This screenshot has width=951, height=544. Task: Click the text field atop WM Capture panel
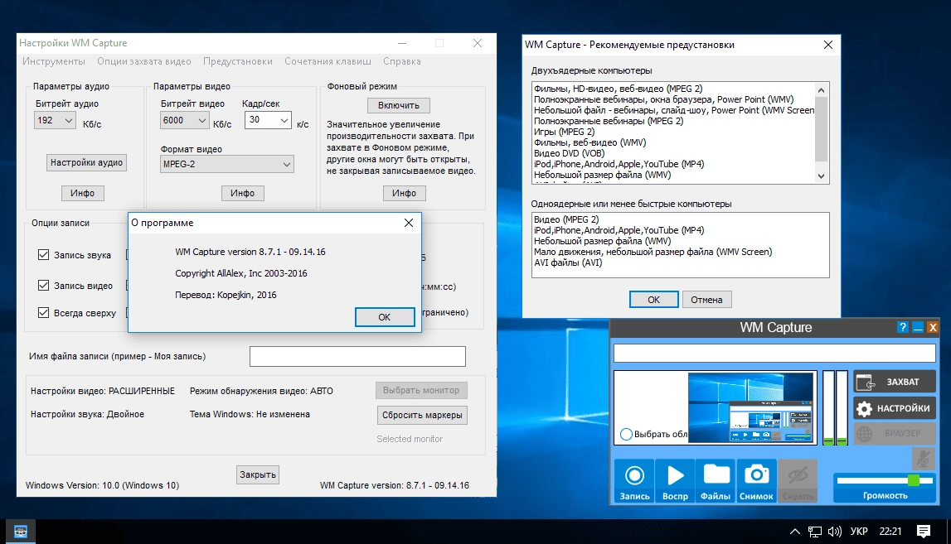click(774, 354)
